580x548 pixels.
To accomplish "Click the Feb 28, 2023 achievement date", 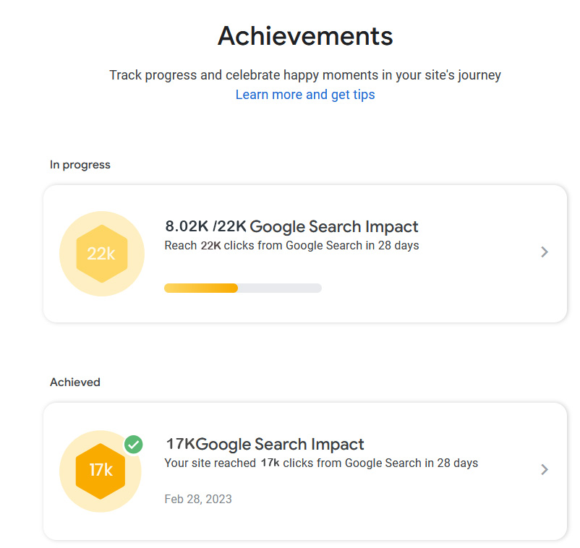I will pyautogui.click(x=198, y=499).
